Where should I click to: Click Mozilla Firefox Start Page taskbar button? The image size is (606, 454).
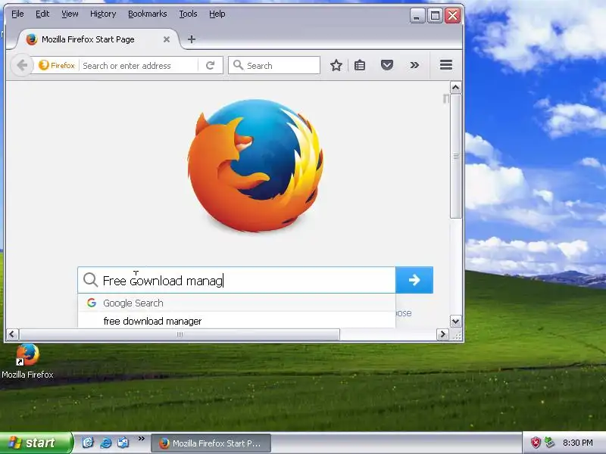pyautogui.click(x=211, y=443)
